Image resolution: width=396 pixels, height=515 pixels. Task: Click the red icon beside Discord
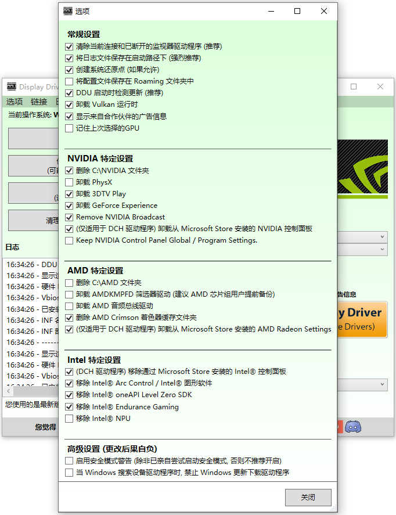point(340,427)
